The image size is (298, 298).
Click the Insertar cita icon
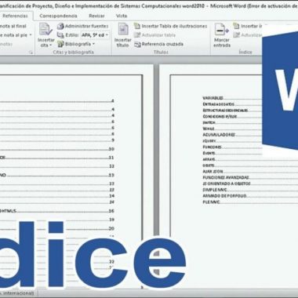(x=45, y=35)
